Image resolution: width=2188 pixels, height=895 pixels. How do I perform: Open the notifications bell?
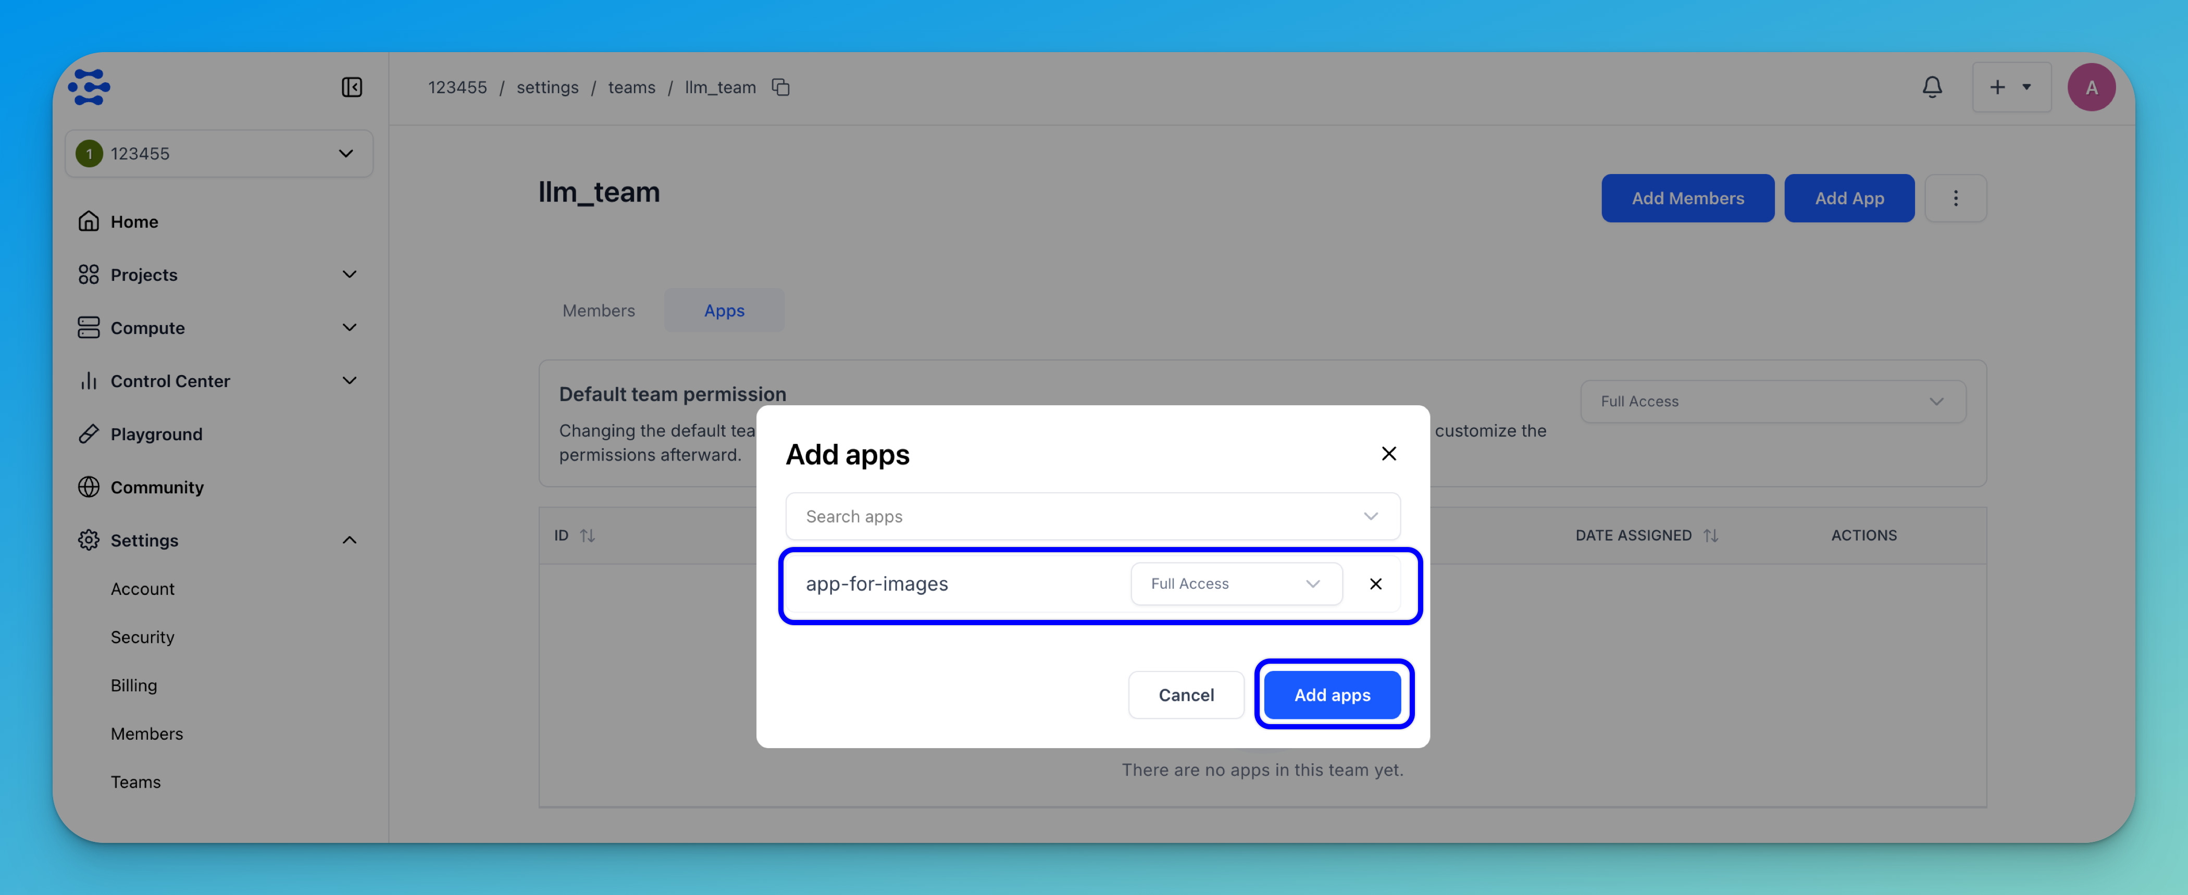click(1932, 88)
